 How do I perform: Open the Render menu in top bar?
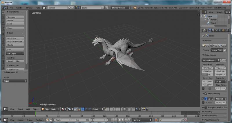point(19,8)
